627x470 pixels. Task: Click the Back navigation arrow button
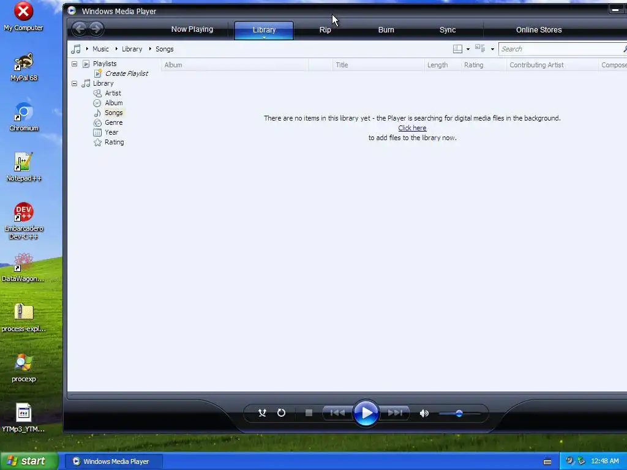tap(80, 29)
